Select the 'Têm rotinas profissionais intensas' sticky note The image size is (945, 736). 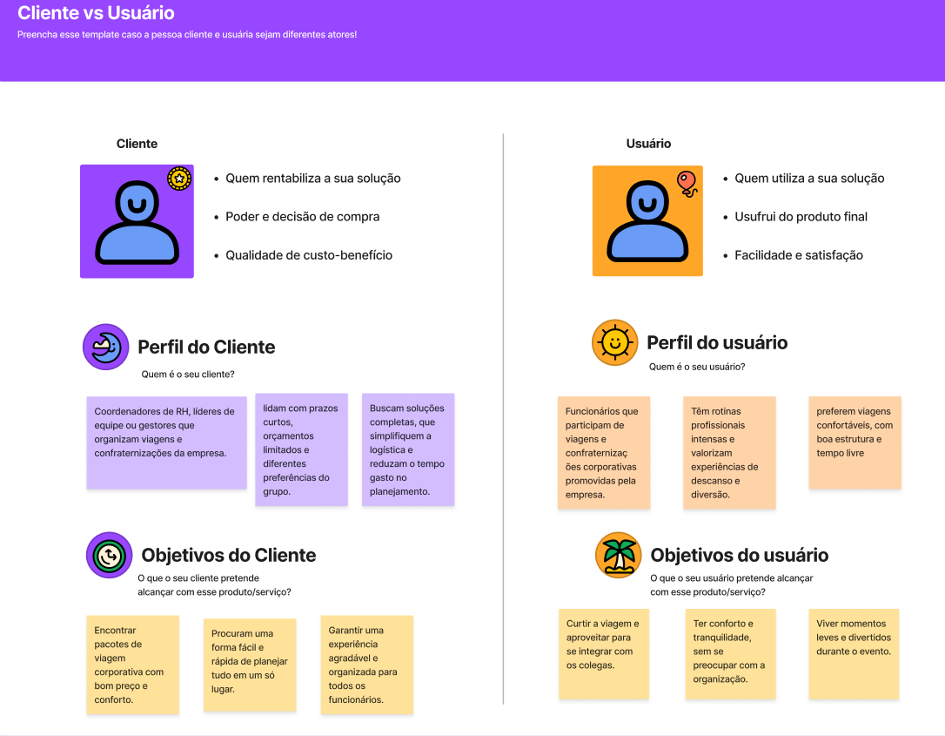pos(729,452)
